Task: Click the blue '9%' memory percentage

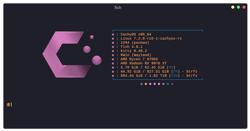Action: (171, 67)
